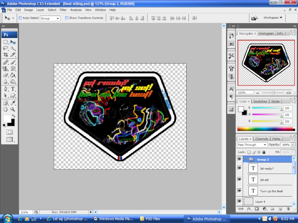Viewport: 298px width, 223px height.
Task: Open the Auto-Select Group dropdown
Action: click(x=50, y=18)
